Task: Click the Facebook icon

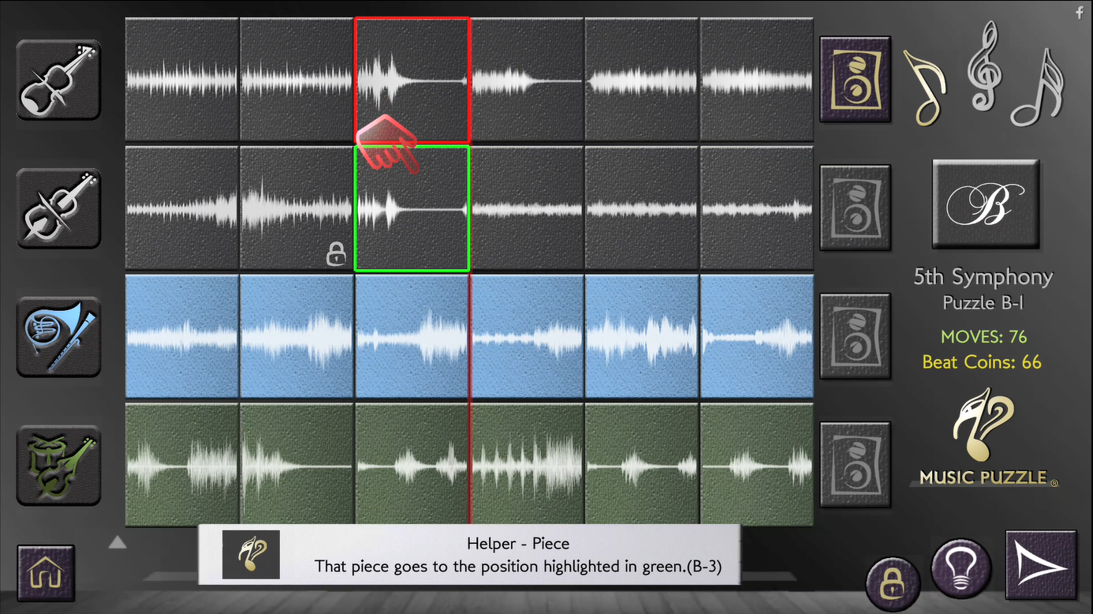Action: [x=1080, y=13]
